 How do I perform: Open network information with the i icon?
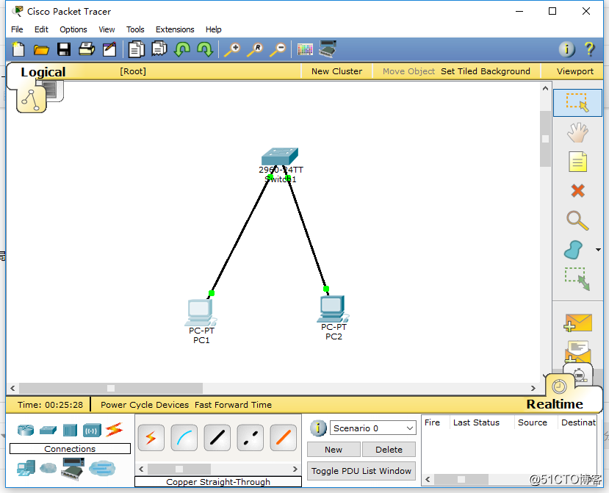point(566,49)
